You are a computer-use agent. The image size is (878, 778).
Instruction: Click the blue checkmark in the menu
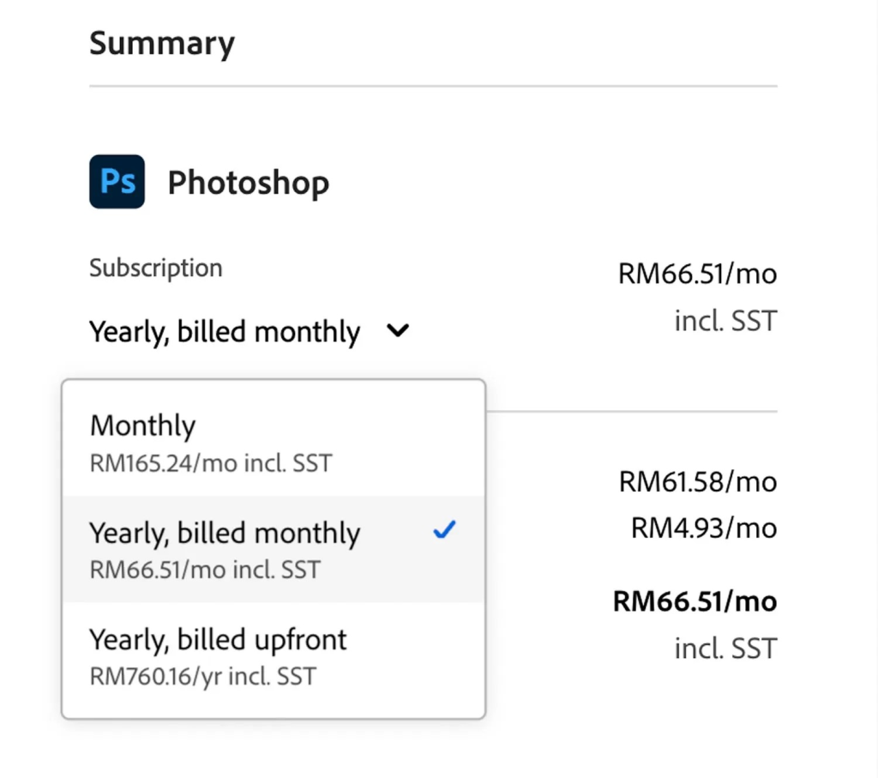click(445, 529)
